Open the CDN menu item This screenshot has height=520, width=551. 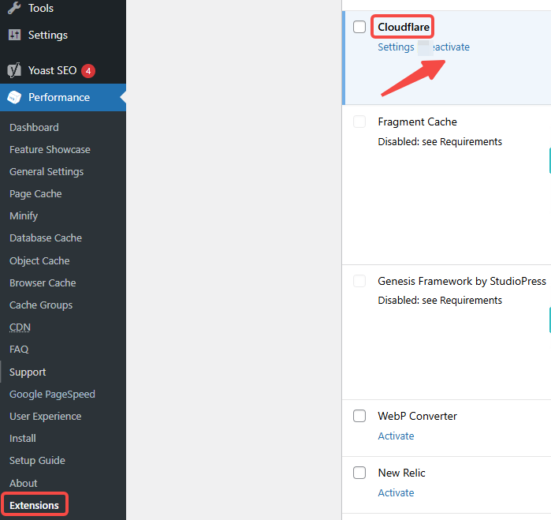[x=20, y=327]
